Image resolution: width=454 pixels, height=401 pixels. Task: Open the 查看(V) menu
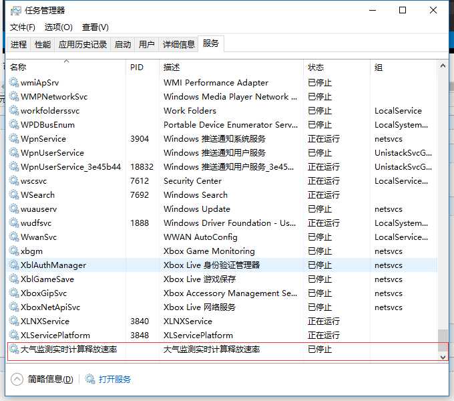95,27
